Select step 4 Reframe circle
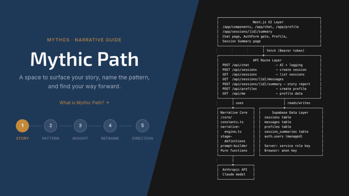 pyautogui.click(x=110, y=126)
